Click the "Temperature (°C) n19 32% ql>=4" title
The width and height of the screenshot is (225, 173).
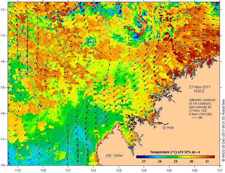(175, 152)
